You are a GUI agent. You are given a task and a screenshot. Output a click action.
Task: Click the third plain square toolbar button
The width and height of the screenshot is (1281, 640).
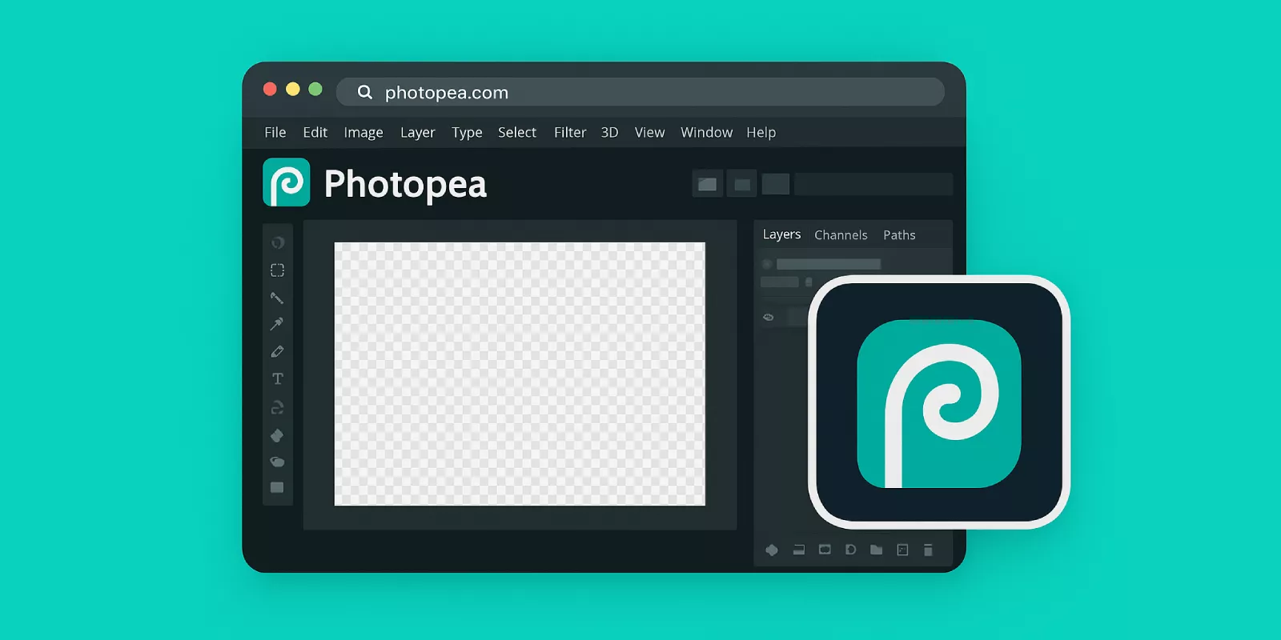[x=775, y=184]
